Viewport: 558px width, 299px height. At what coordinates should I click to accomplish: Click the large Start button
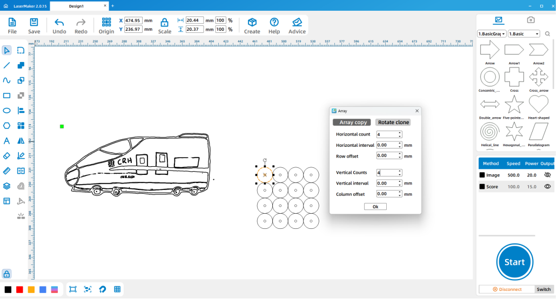click(x=514, y=262)
